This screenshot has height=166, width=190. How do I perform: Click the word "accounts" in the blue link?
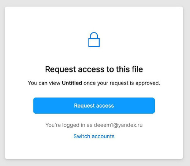pos(103,136)
